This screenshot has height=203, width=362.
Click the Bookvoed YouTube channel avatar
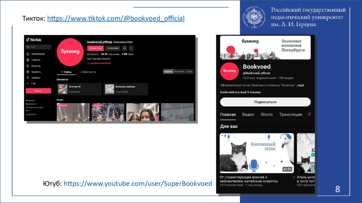click(x=229, y=71)
